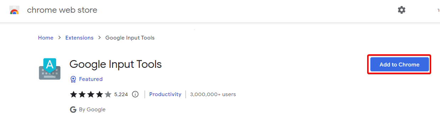
Task: Click the chevron after Home breadcrumb
Action: coord(59,38)
